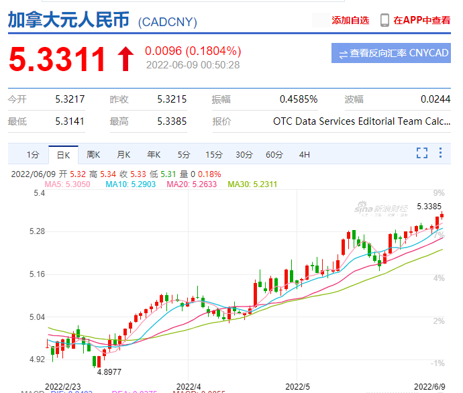
Task: Click the MA10: 5.2903 legend
Action: 131,184
